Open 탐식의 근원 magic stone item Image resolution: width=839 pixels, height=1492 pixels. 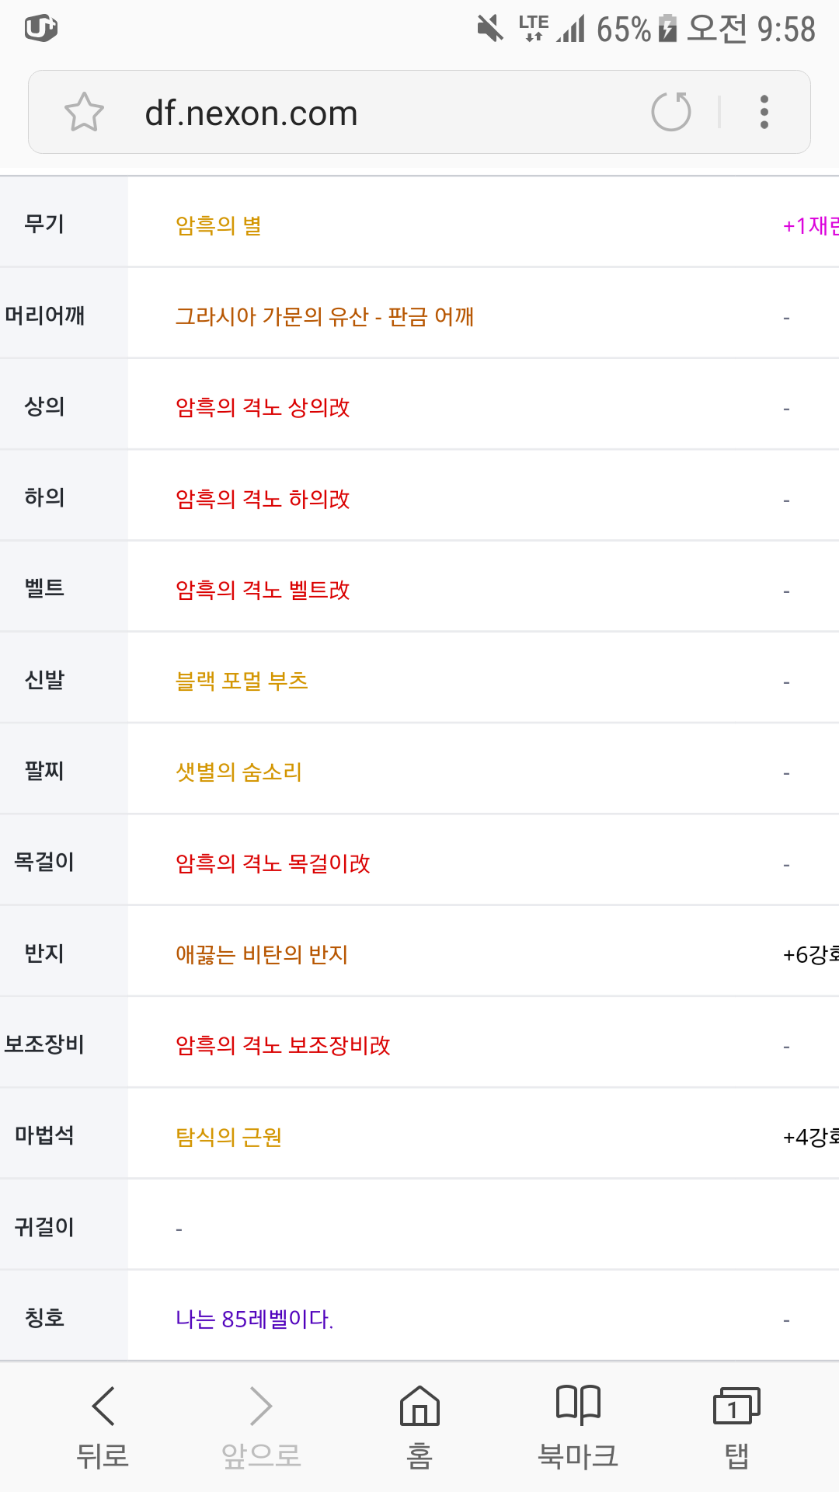tap(228, 1137)
